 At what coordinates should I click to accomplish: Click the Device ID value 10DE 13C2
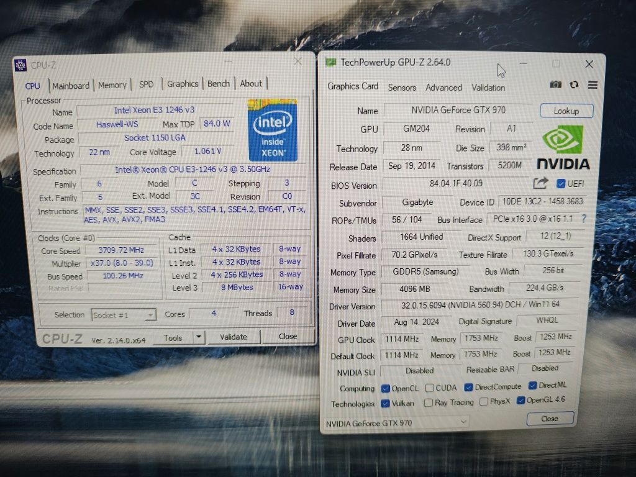[x=542, y=201]
